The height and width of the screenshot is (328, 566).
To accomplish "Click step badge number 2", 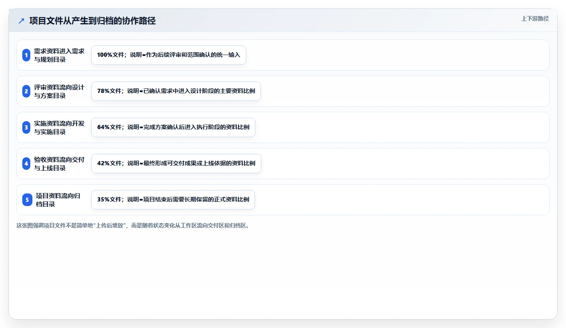I will click(26, 91).
